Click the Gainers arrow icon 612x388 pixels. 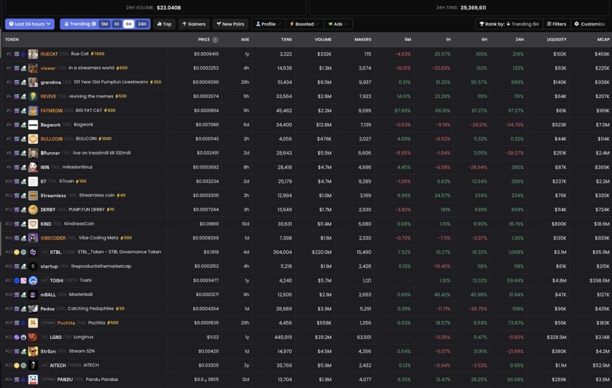(185, 24)
